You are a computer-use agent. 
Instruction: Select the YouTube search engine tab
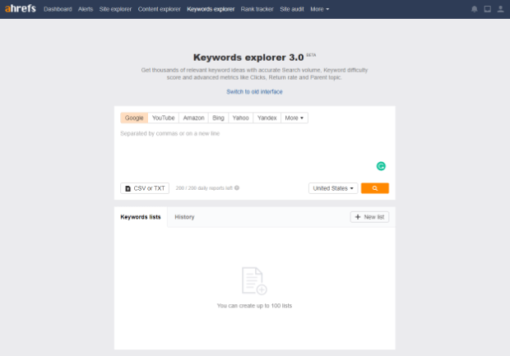(163, 118)
